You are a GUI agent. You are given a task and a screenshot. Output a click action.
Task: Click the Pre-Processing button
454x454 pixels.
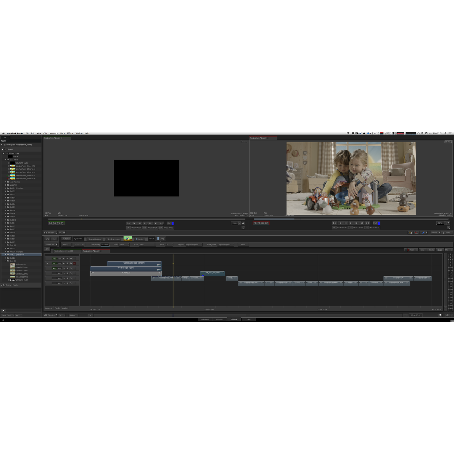pyautogui.click(x=113, y=239)
